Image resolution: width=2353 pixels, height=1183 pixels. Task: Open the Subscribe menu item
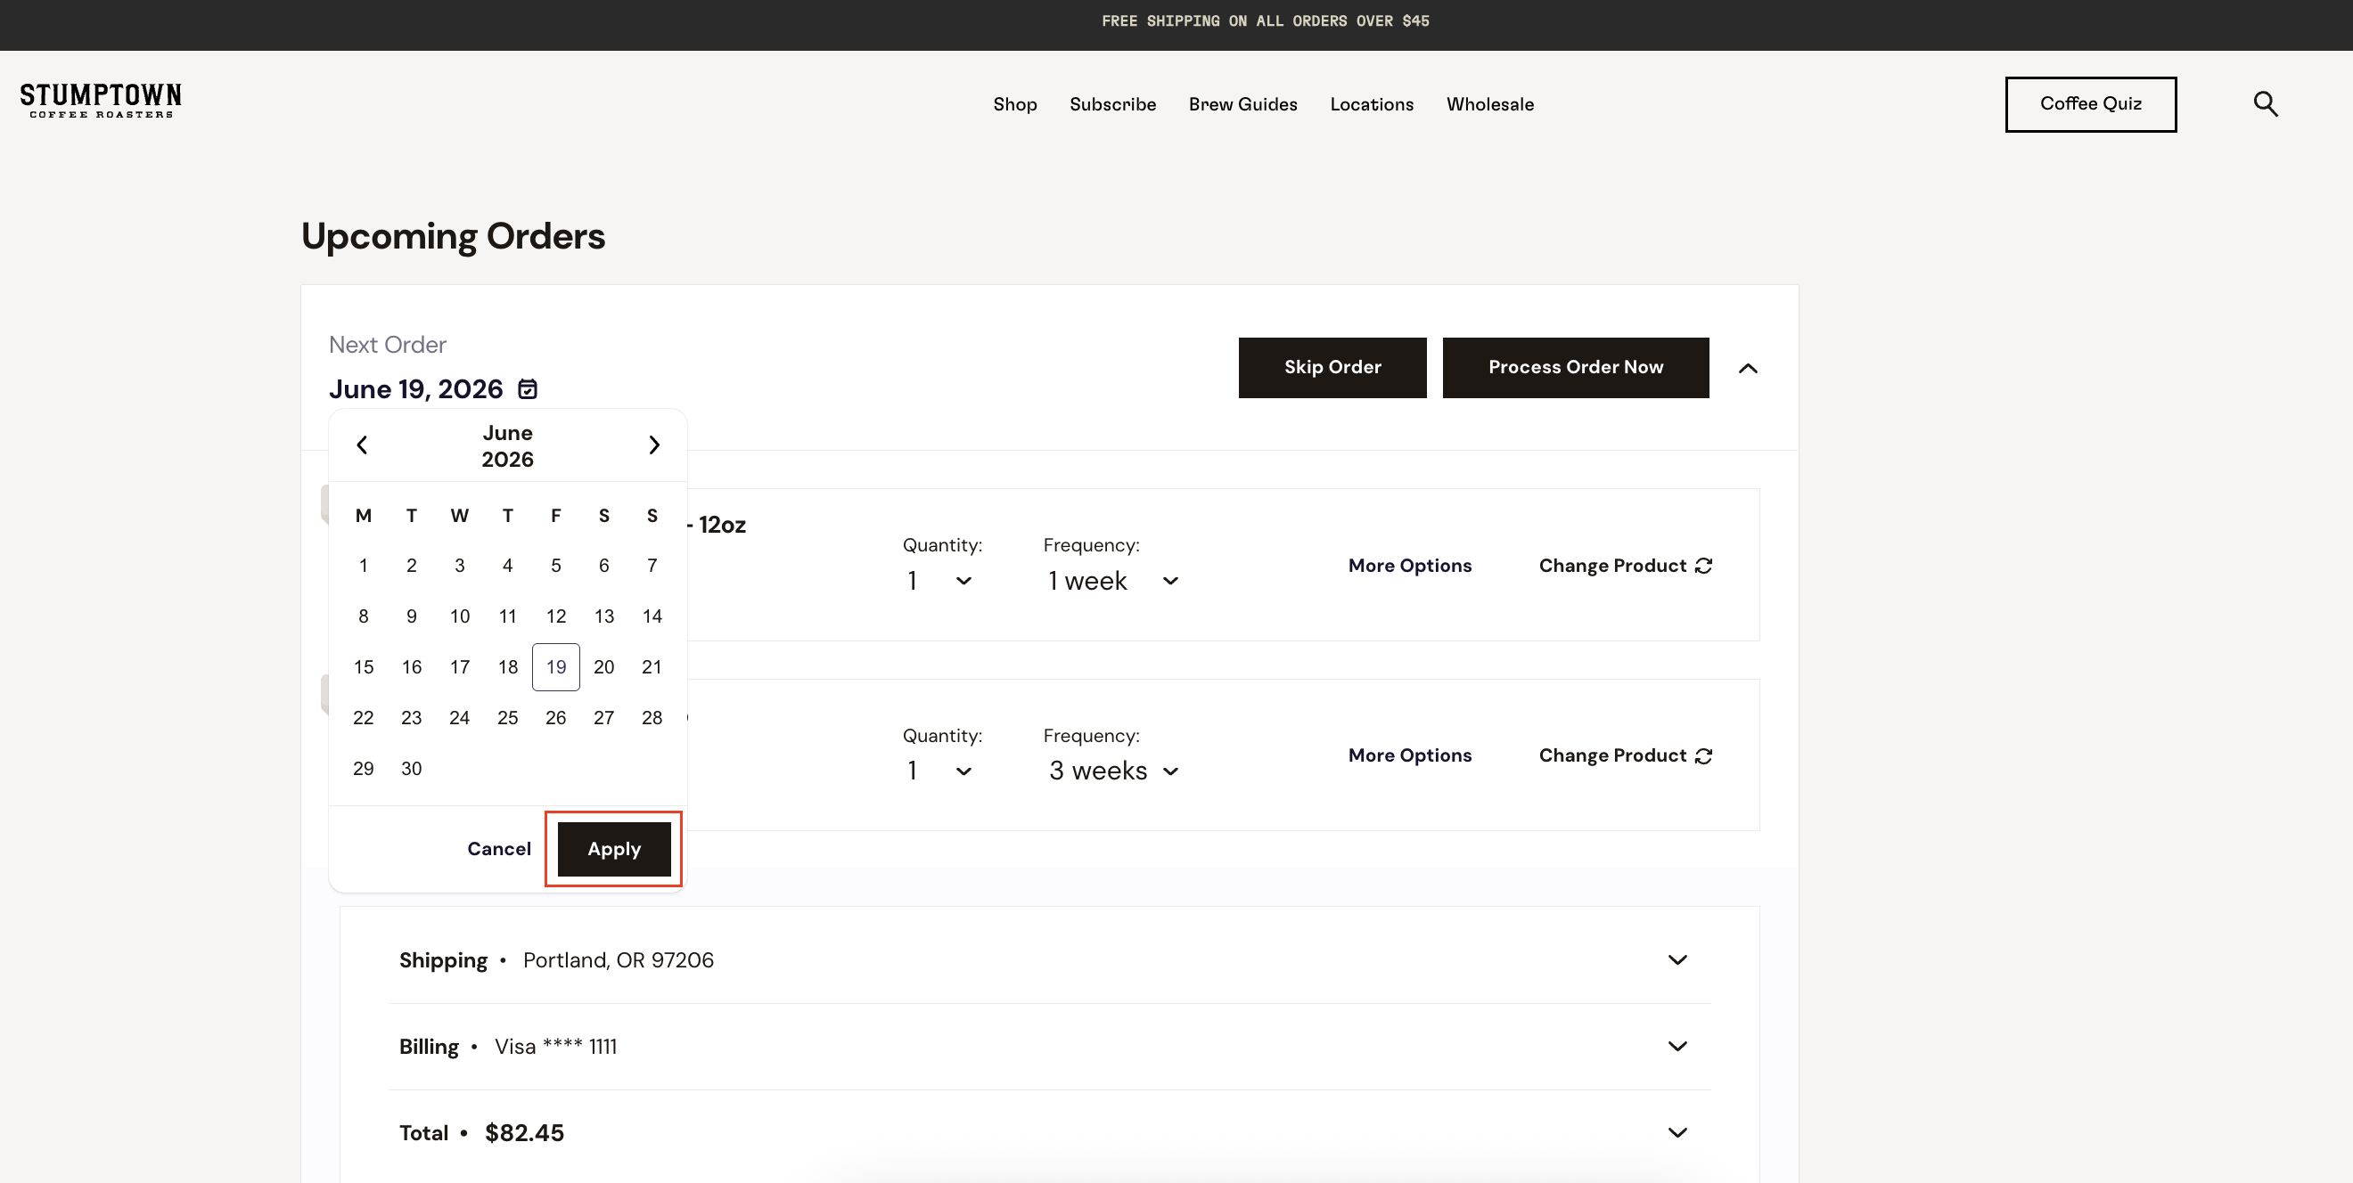pos(1112,104)
